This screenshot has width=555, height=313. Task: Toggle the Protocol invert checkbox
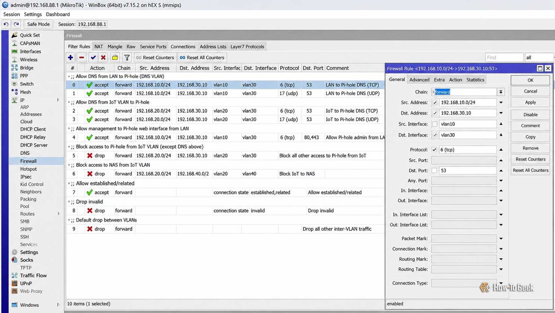[x=434, y=150]
